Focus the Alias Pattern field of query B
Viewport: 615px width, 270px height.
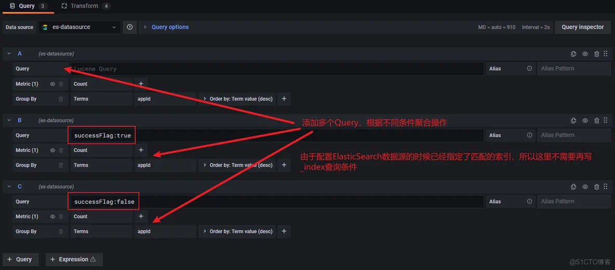(x=574, y=135)
